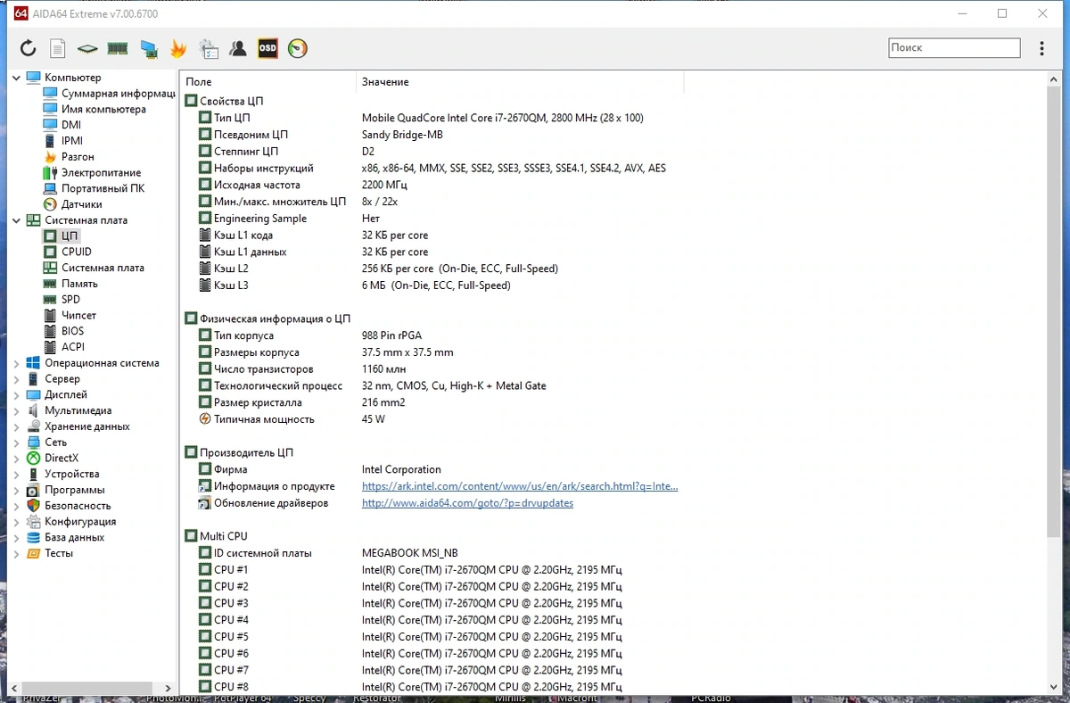Expand the Дисплей tree node

tap(17, 394)
